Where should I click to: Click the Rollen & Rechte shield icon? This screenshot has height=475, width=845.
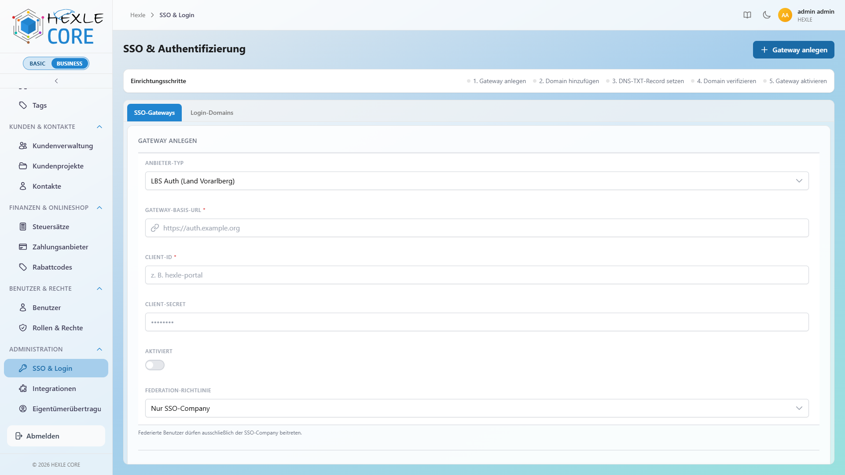(23, 328)
